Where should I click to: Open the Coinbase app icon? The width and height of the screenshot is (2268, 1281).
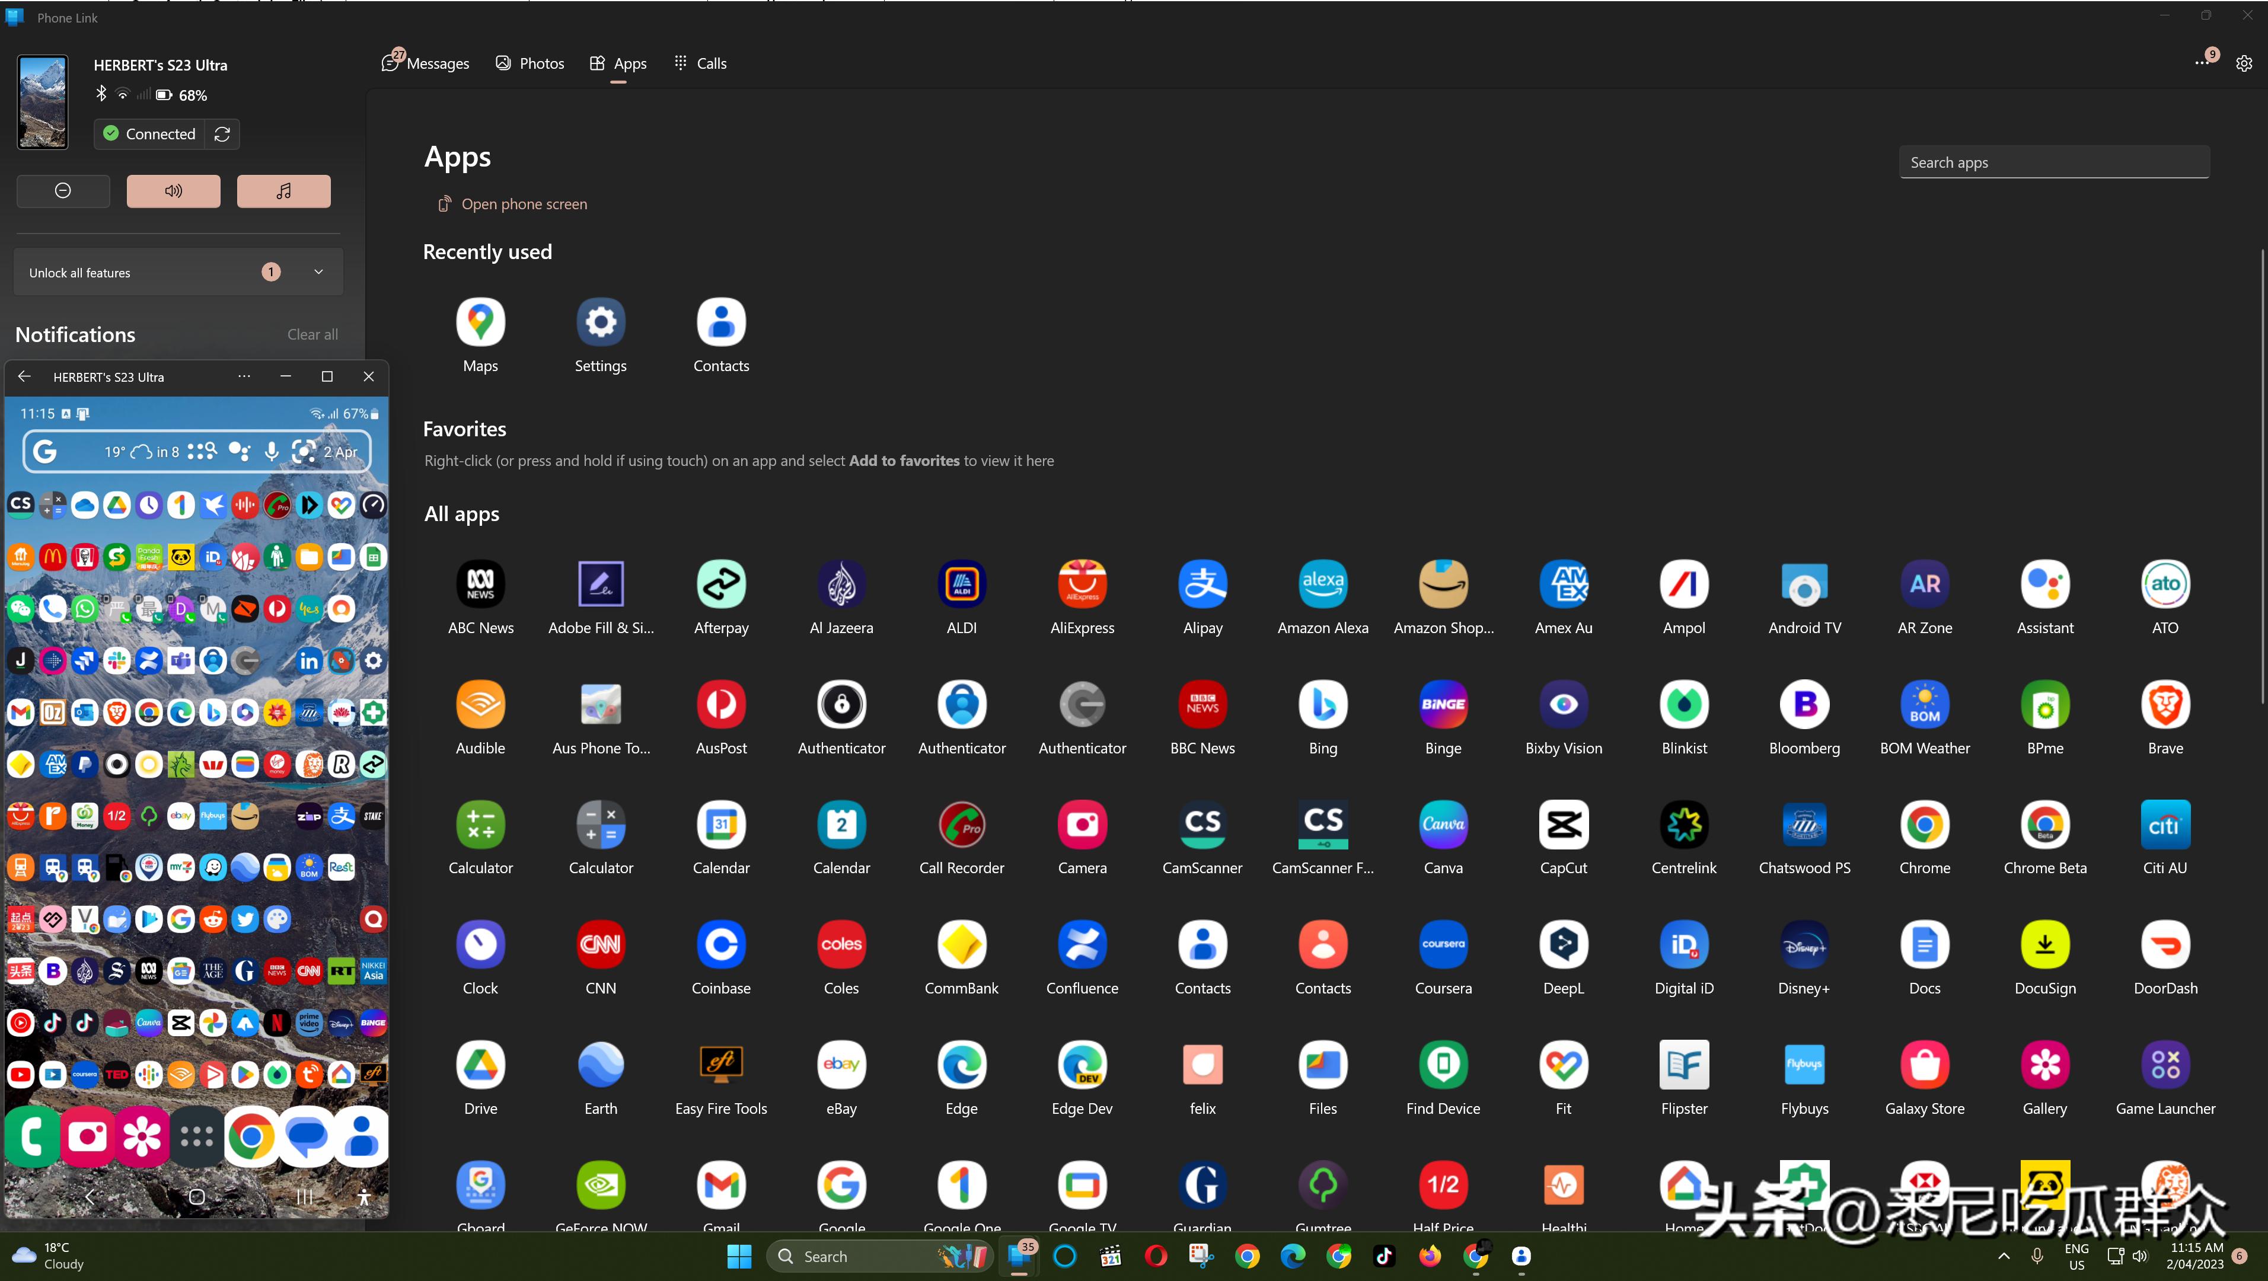(721, 945)
